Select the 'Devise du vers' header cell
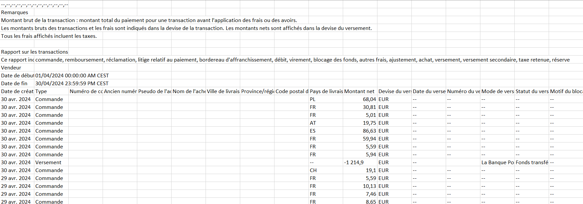Image resolution: width=583 pixels, height=204 pixels. [394, 91]
